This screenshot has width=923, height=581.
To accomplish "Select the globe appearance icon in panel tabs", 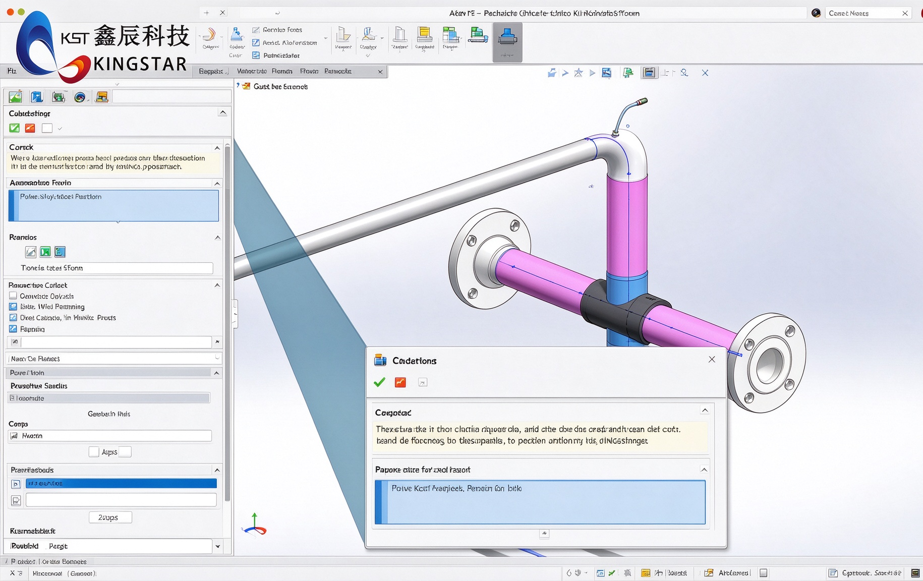I will (80, 97).
